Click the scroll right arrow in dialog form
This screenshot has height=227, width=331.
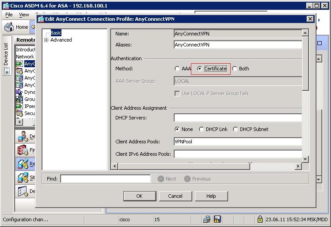point(298,166)
